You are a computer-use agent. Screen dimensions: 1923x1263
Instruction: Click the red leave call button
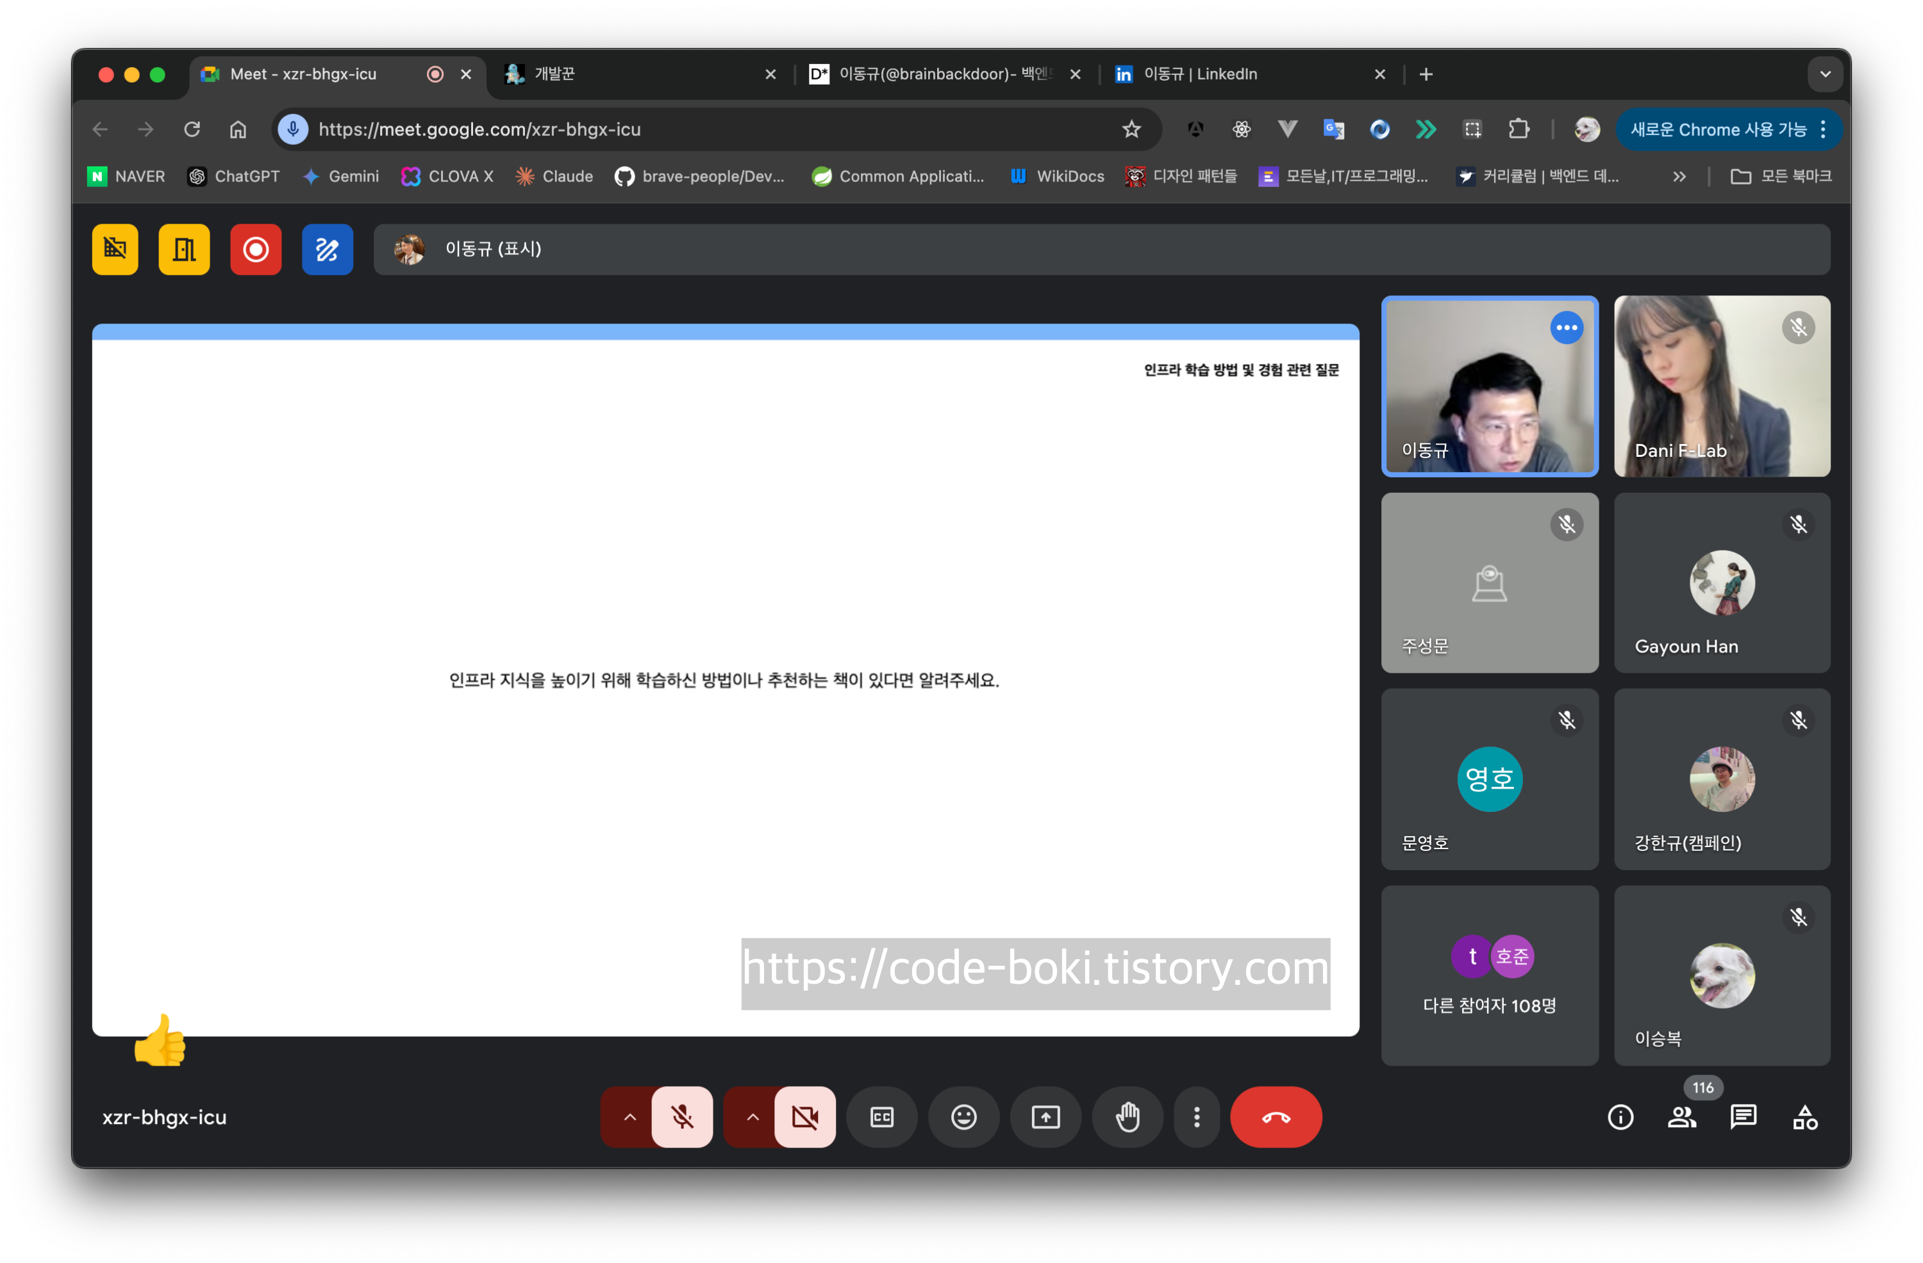[1275, 1117]
